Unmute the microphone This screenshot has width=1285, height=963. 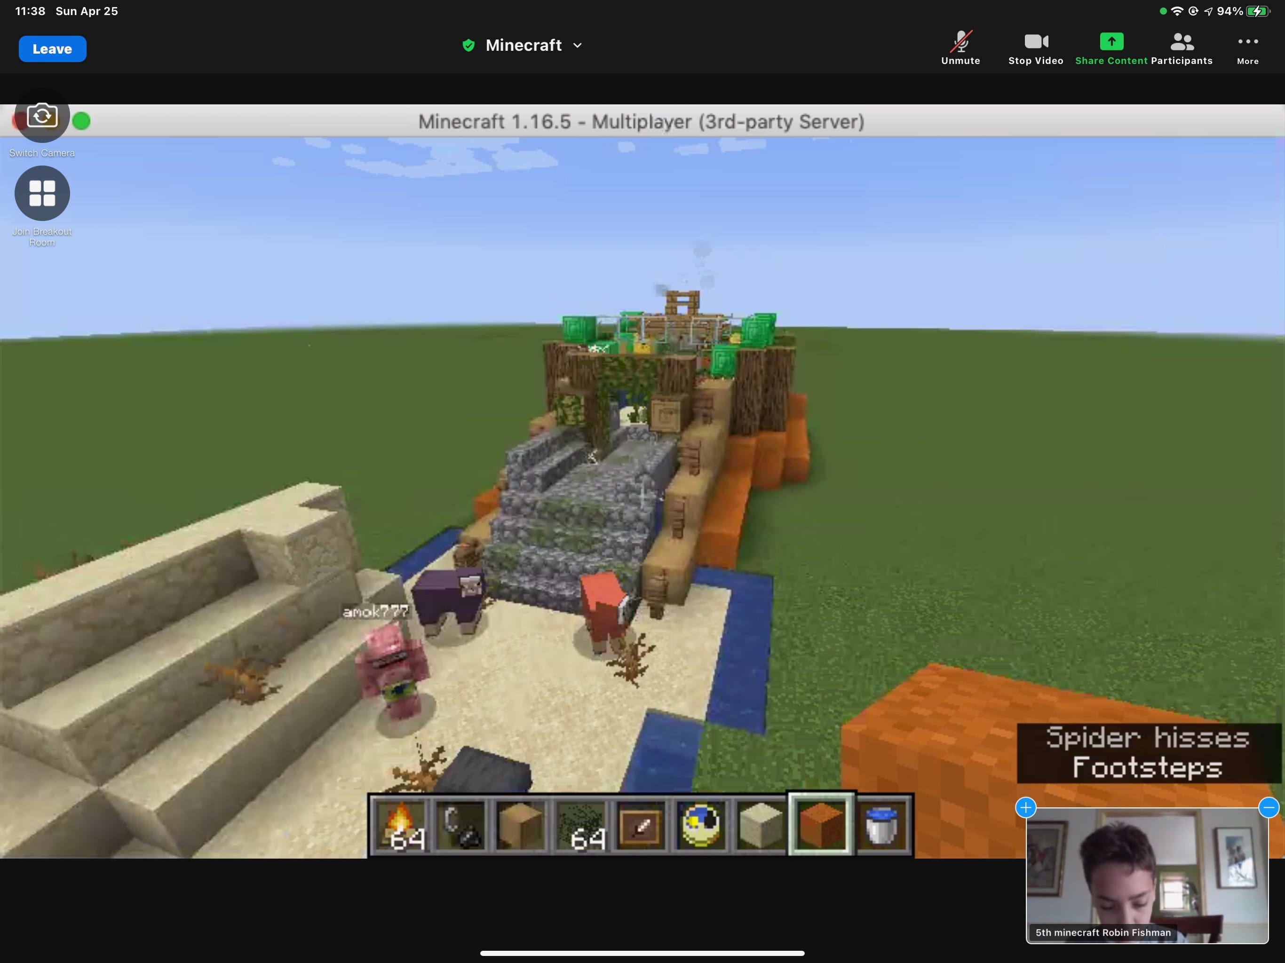click(960, 48)
